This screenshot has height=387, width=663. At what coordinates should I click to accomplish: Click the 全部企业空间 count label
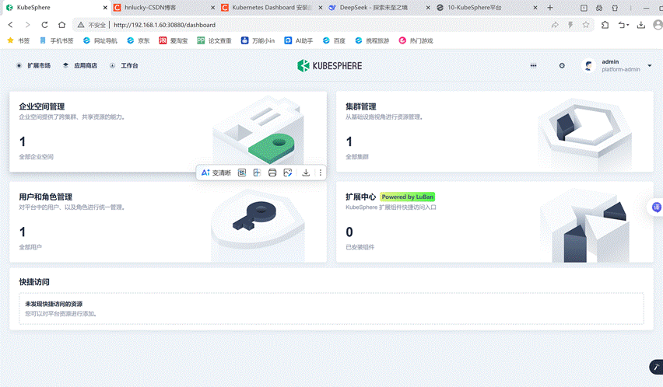[x=36, y=156]
